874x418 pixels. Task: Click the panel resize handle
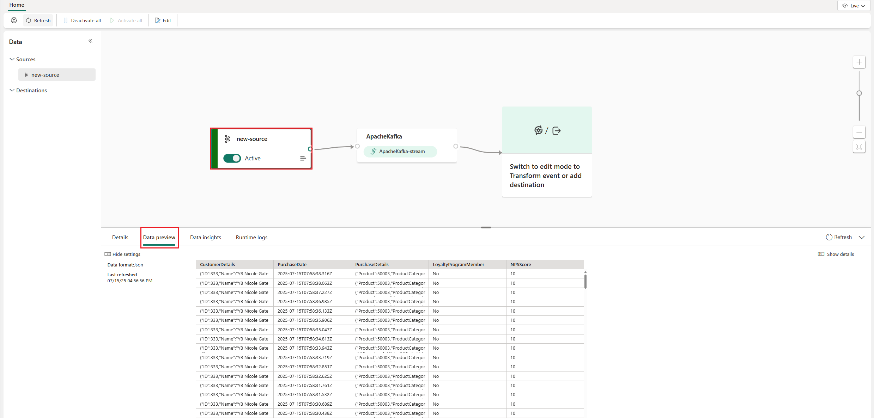(x=486, y=227)
